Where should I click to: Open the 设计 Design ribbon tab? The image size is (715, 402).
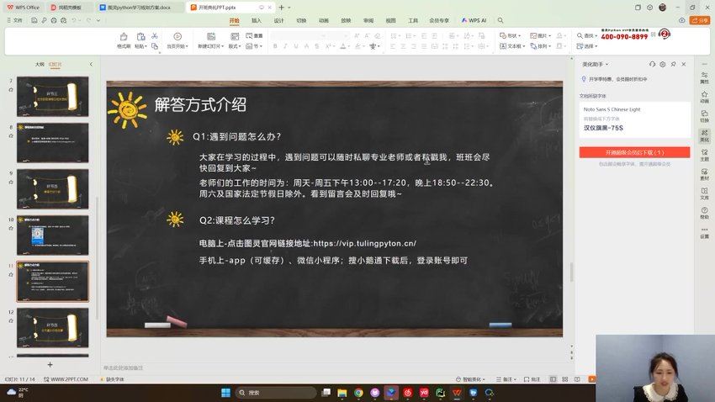click(x=278, y=20)
